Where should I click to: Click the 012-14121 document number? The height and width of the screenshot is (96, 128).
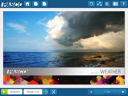(95, 73)
